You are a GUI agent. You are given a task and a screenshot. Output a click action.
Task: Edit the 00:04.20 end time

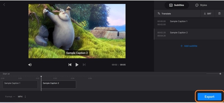coord(162,36)
